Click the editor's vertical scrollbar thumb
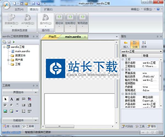The image size is (165, 137). click(116, 76)
